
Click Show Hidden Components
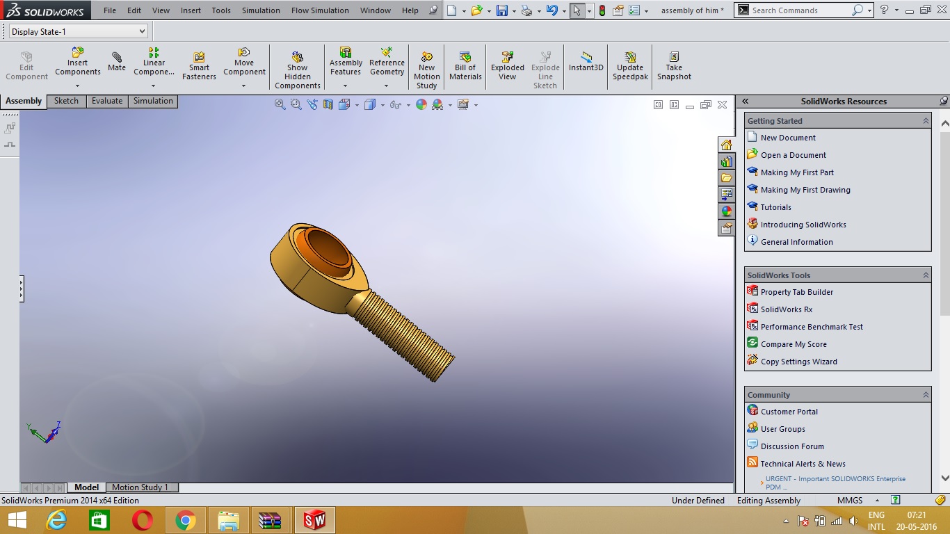(x=298, y=70)
